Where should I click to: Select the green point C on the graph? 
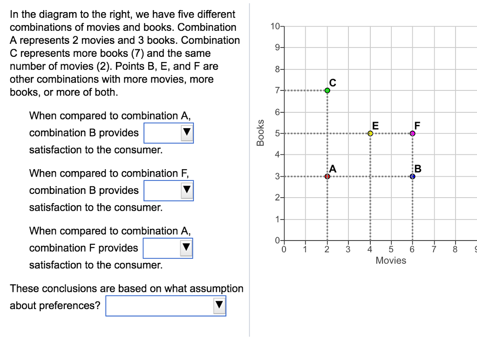pyautogui.click(x=327, y=89)
